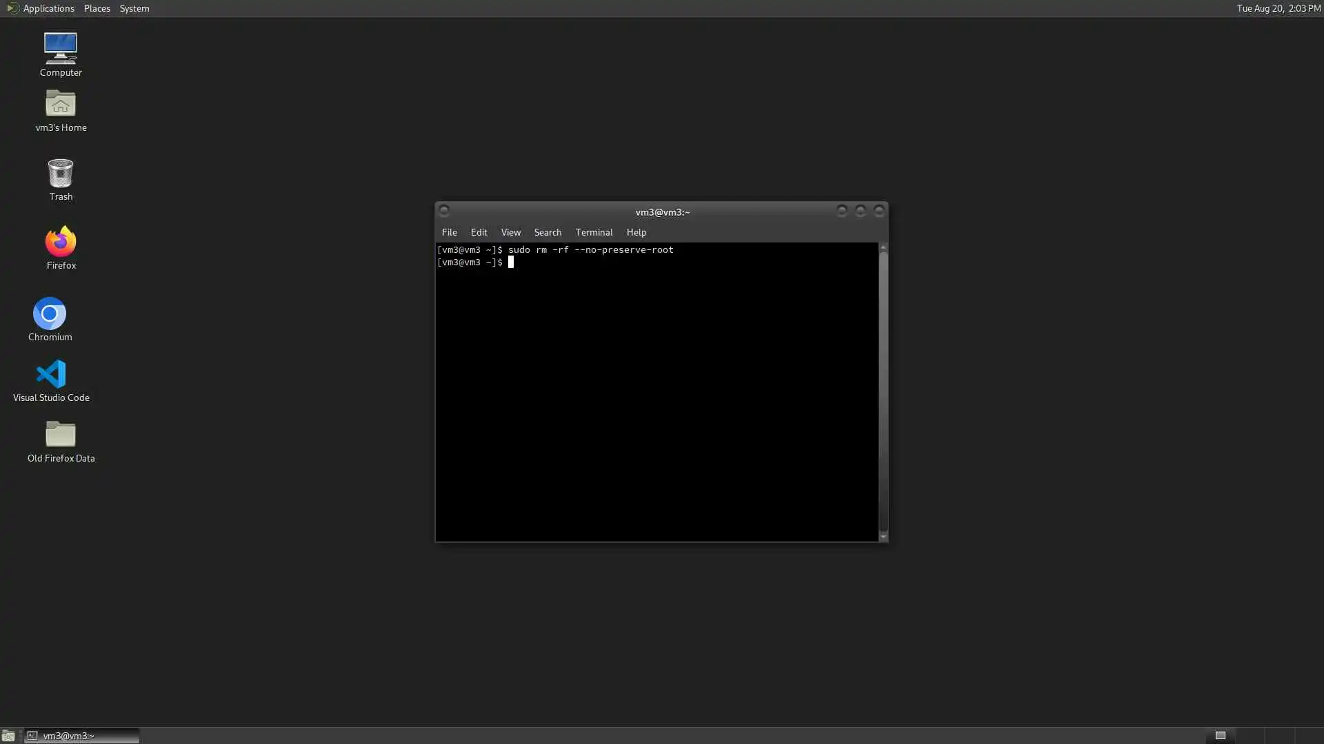The height and width of the screenshot is (744, 1324).
Task: Open the terminal's Edit menu
Action: 479,232
